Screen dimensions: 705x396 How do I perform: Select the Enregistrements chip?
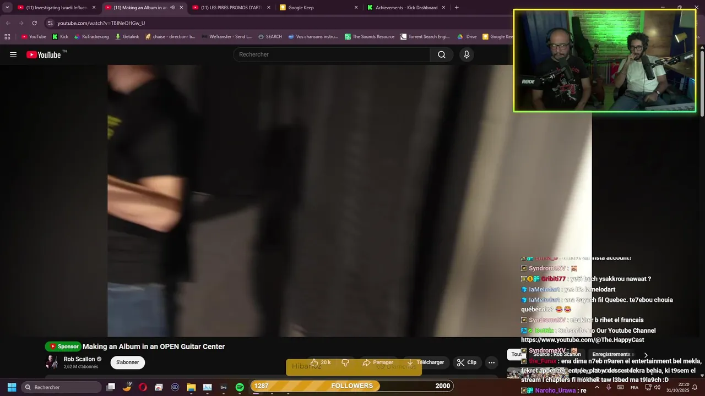[611, 354]
